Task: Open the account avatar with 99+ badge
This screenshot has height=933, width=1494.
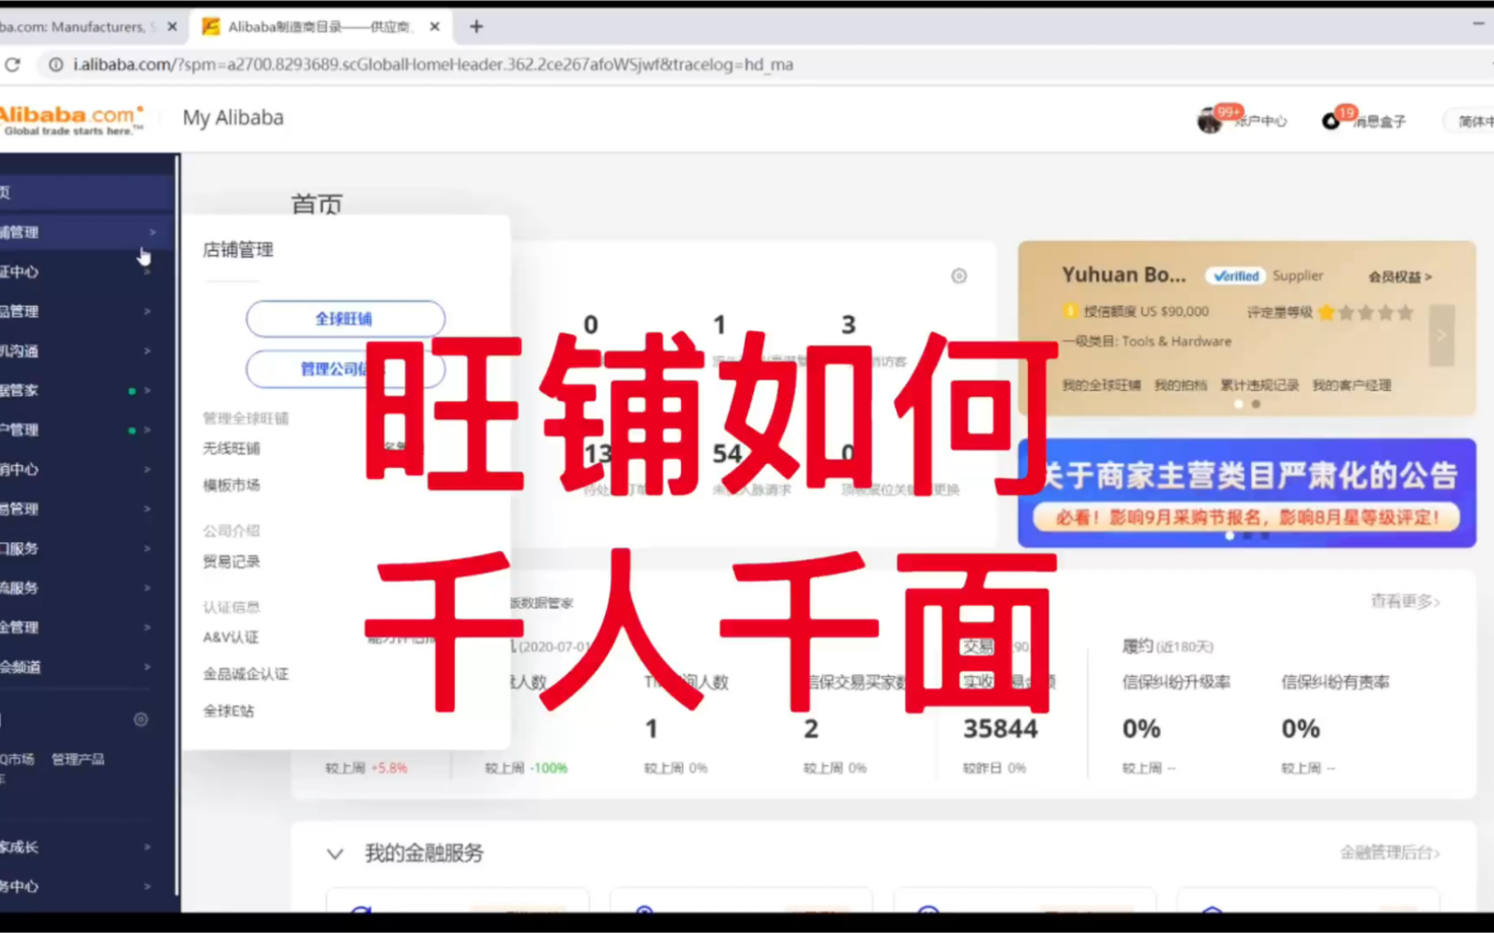Action: click(x=1210, y=121)
